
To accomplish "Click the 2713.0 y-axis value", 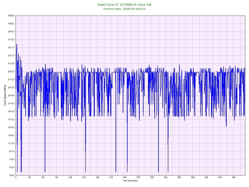I will click(x=11, y=80).
